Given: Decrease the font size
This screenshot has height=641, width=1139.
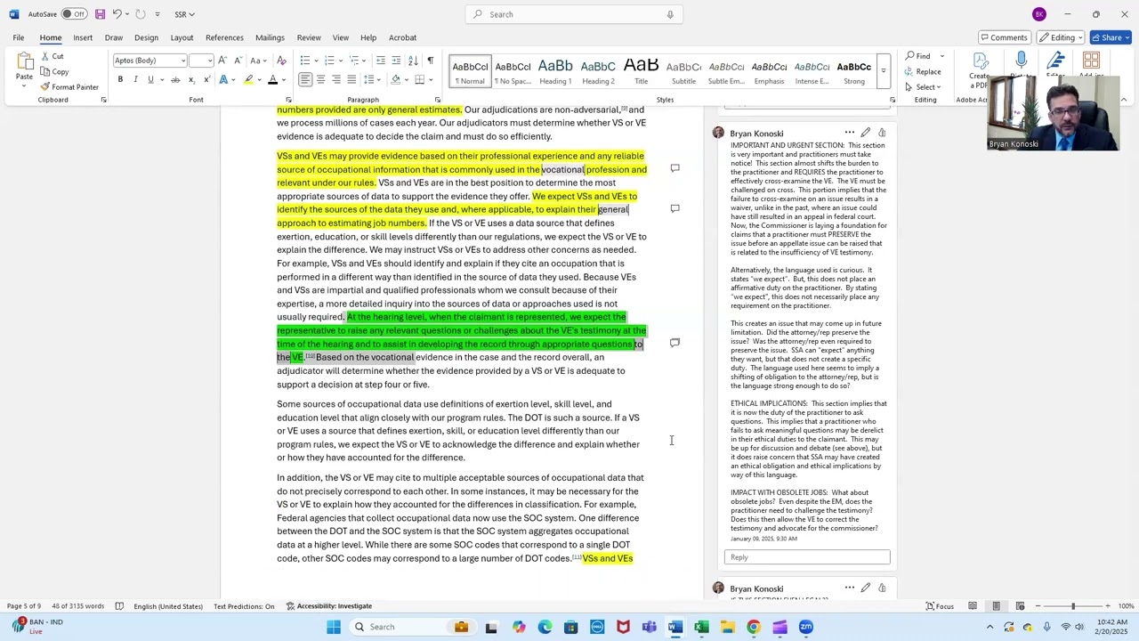Looking at the screenshot, I should [x=237, y=61].
